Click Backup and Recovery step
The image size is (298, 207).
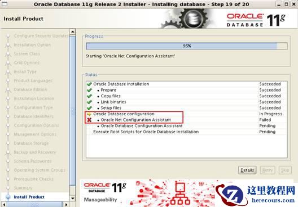point(35,152)
